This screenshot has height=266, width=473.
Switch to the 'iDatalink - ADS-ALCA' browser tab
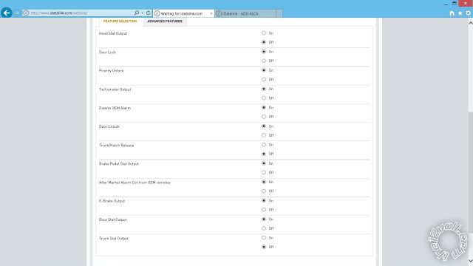(x=245, y=13)
